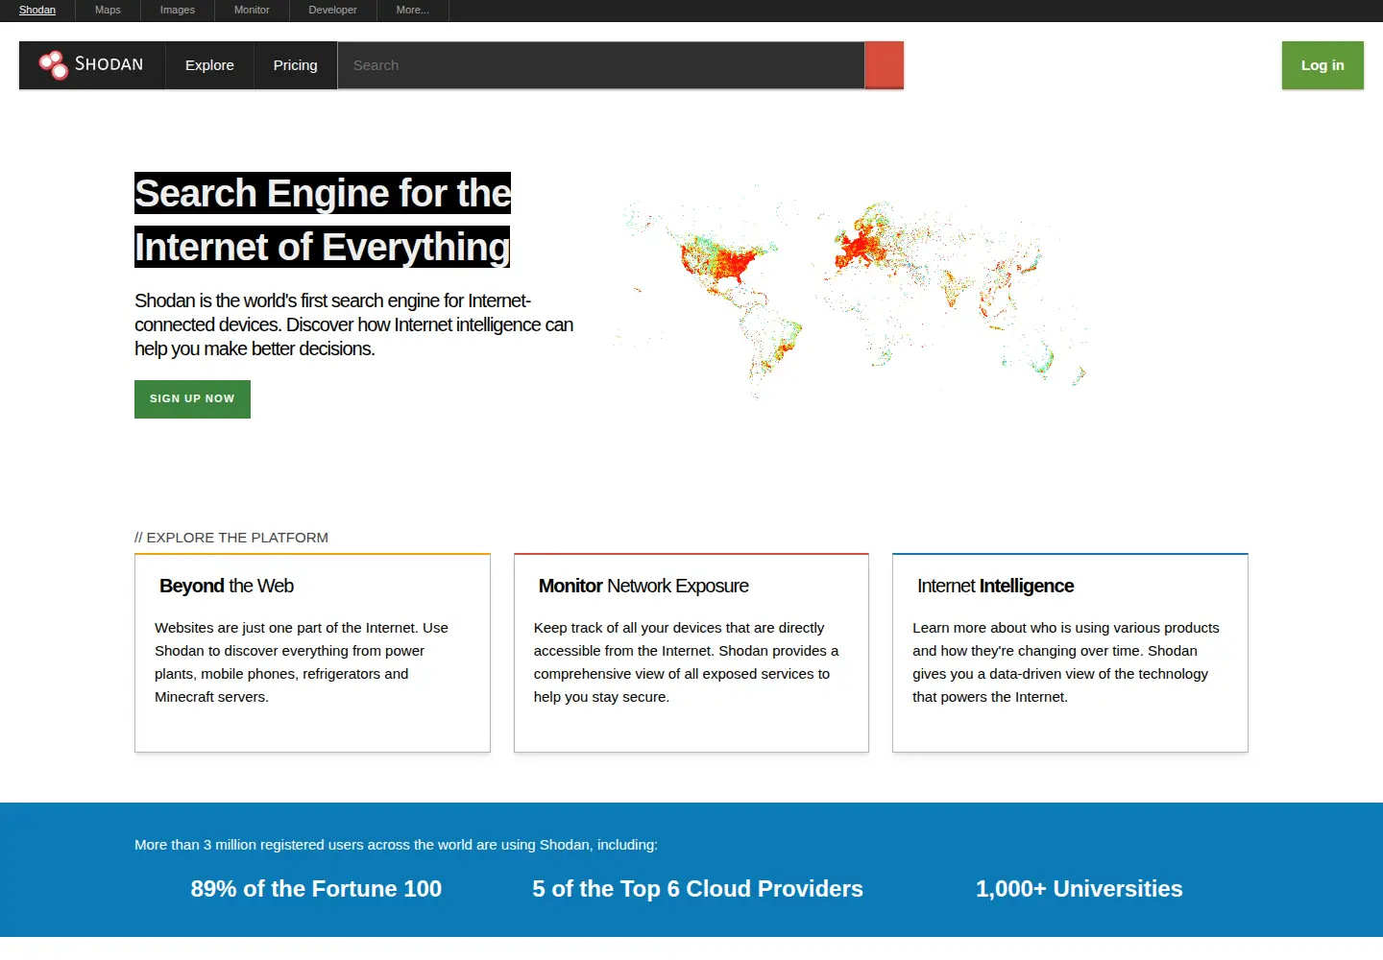Click the 'More than 3 million registered users' line
This screenshot has width=1383, height=960.
396,845
